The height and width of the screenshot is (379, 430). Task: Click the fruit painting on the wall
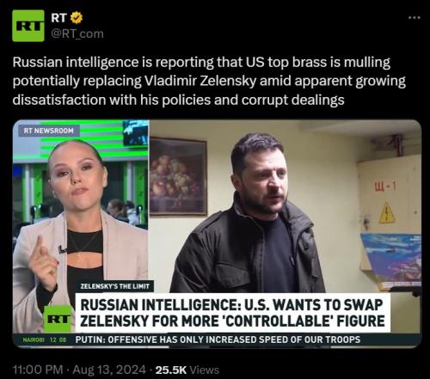(178, 176)
